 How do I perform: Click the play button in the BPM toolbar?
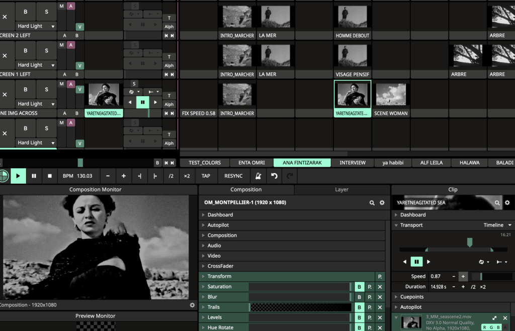tap(18, 176)
